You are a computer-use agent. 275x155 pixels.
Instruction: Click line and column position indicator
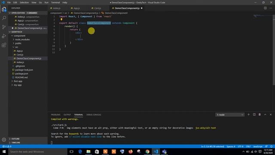click(x=213, y=146)
